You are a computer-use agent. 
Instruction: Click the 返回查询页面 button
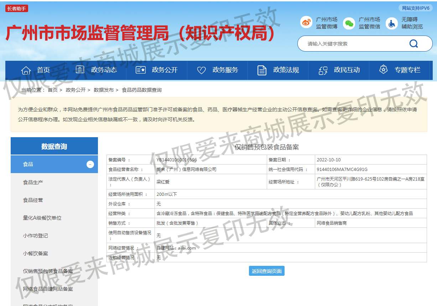(x=267, y=271)
